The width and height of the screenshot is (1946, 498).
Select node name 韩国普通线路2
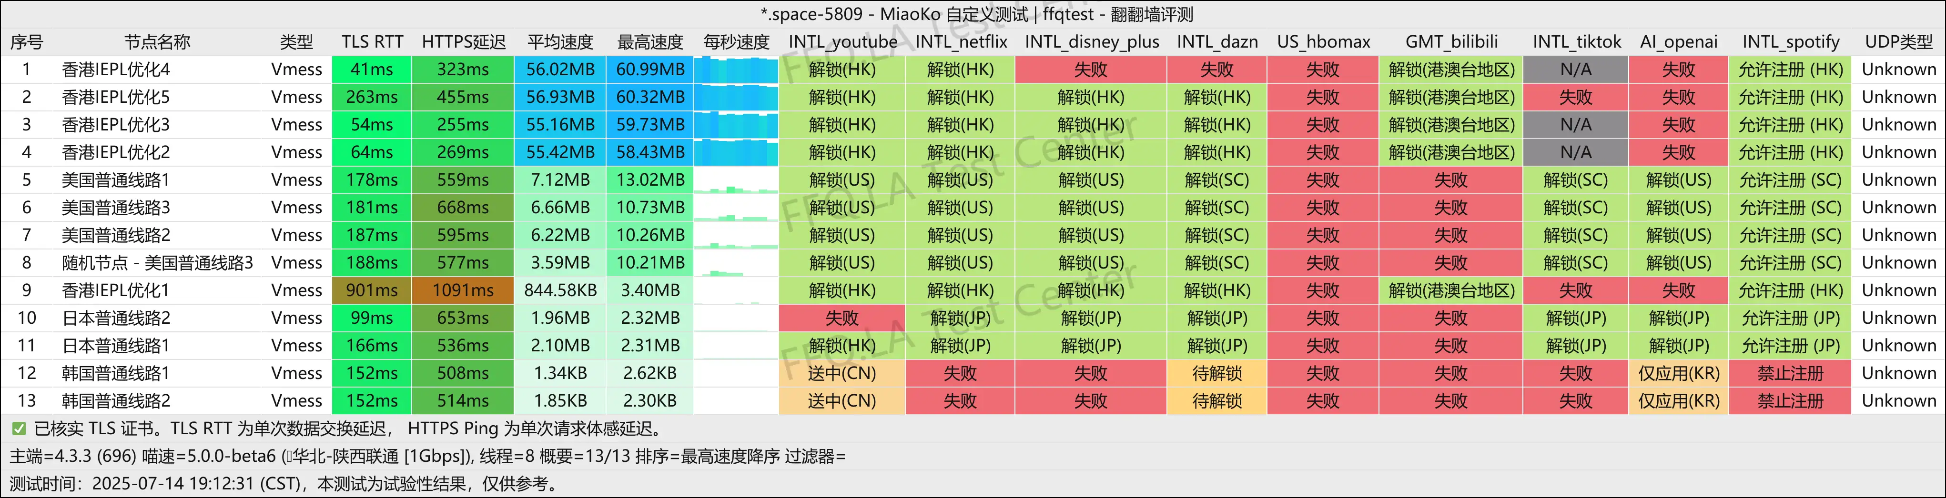pos(116,401)
